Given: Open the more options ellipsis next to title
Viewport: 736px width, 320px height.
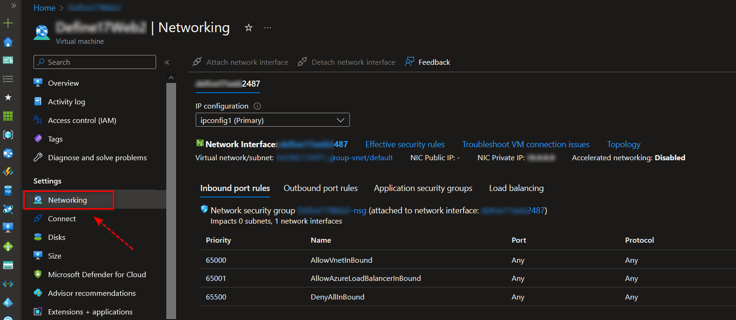Looking at the screenshot, I should pyautogui.click(x=267, y=28).
